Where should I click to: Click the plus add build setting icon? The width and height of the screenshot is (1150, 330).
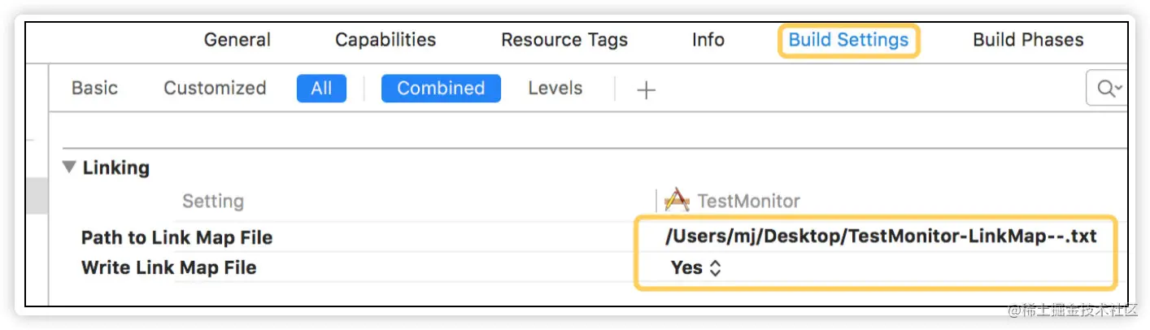pyautogui.click(x=646, y=90)
